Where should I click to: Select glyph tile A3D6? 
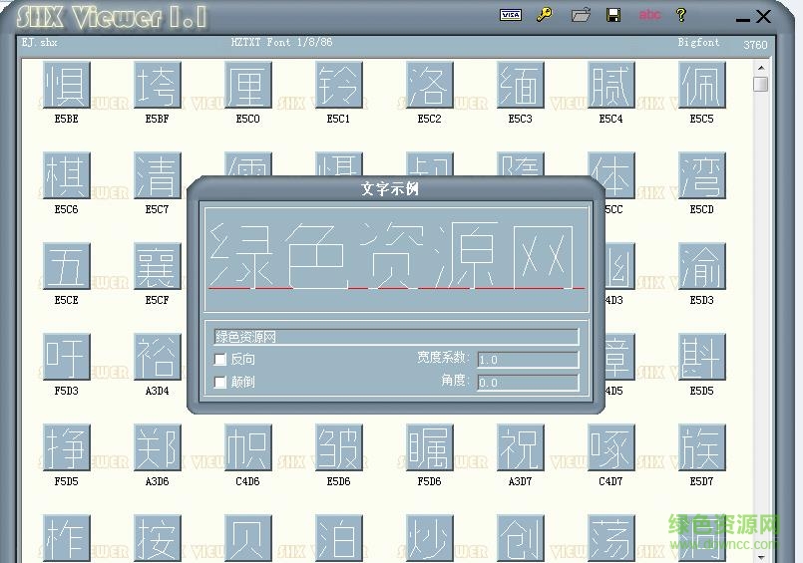158,447
